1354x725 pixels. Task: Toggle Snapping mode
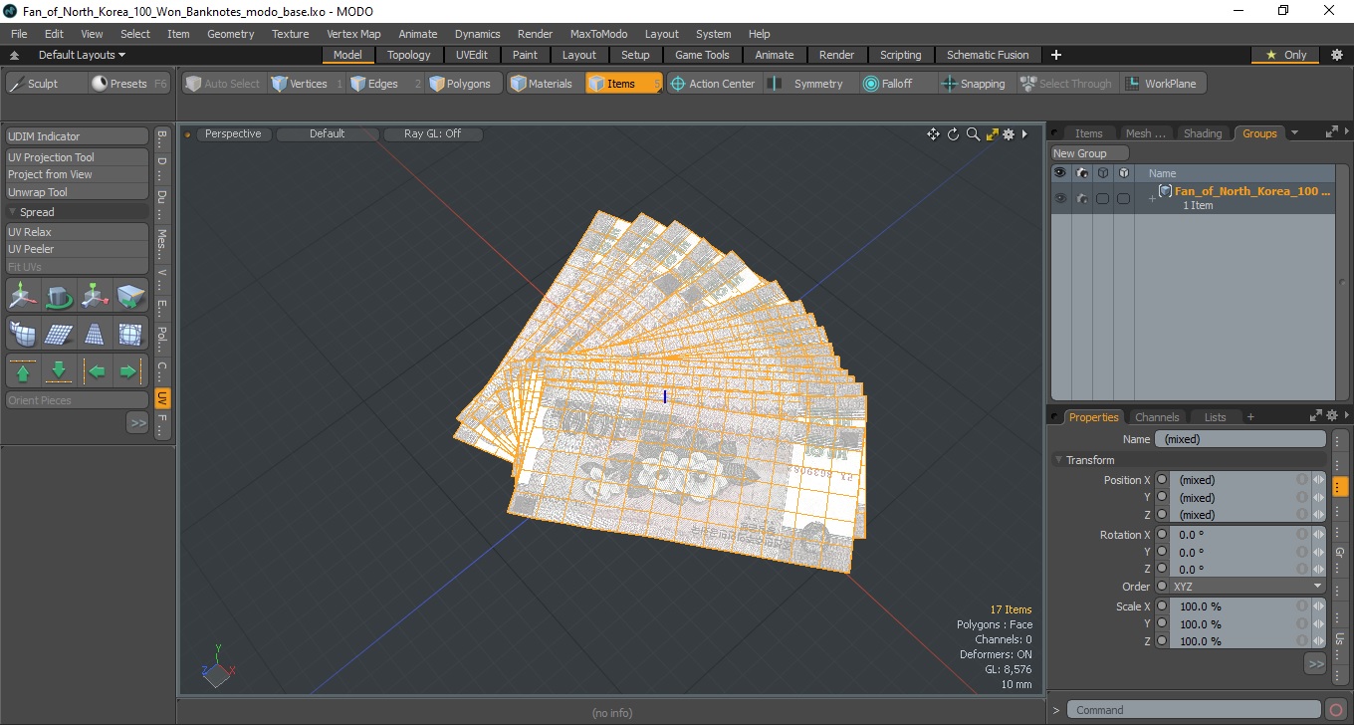pos(974,84)
